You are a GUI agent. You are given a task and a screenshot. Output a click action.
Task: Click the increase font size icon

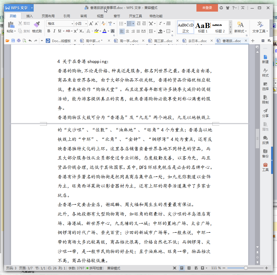click(x=91, y=23)
